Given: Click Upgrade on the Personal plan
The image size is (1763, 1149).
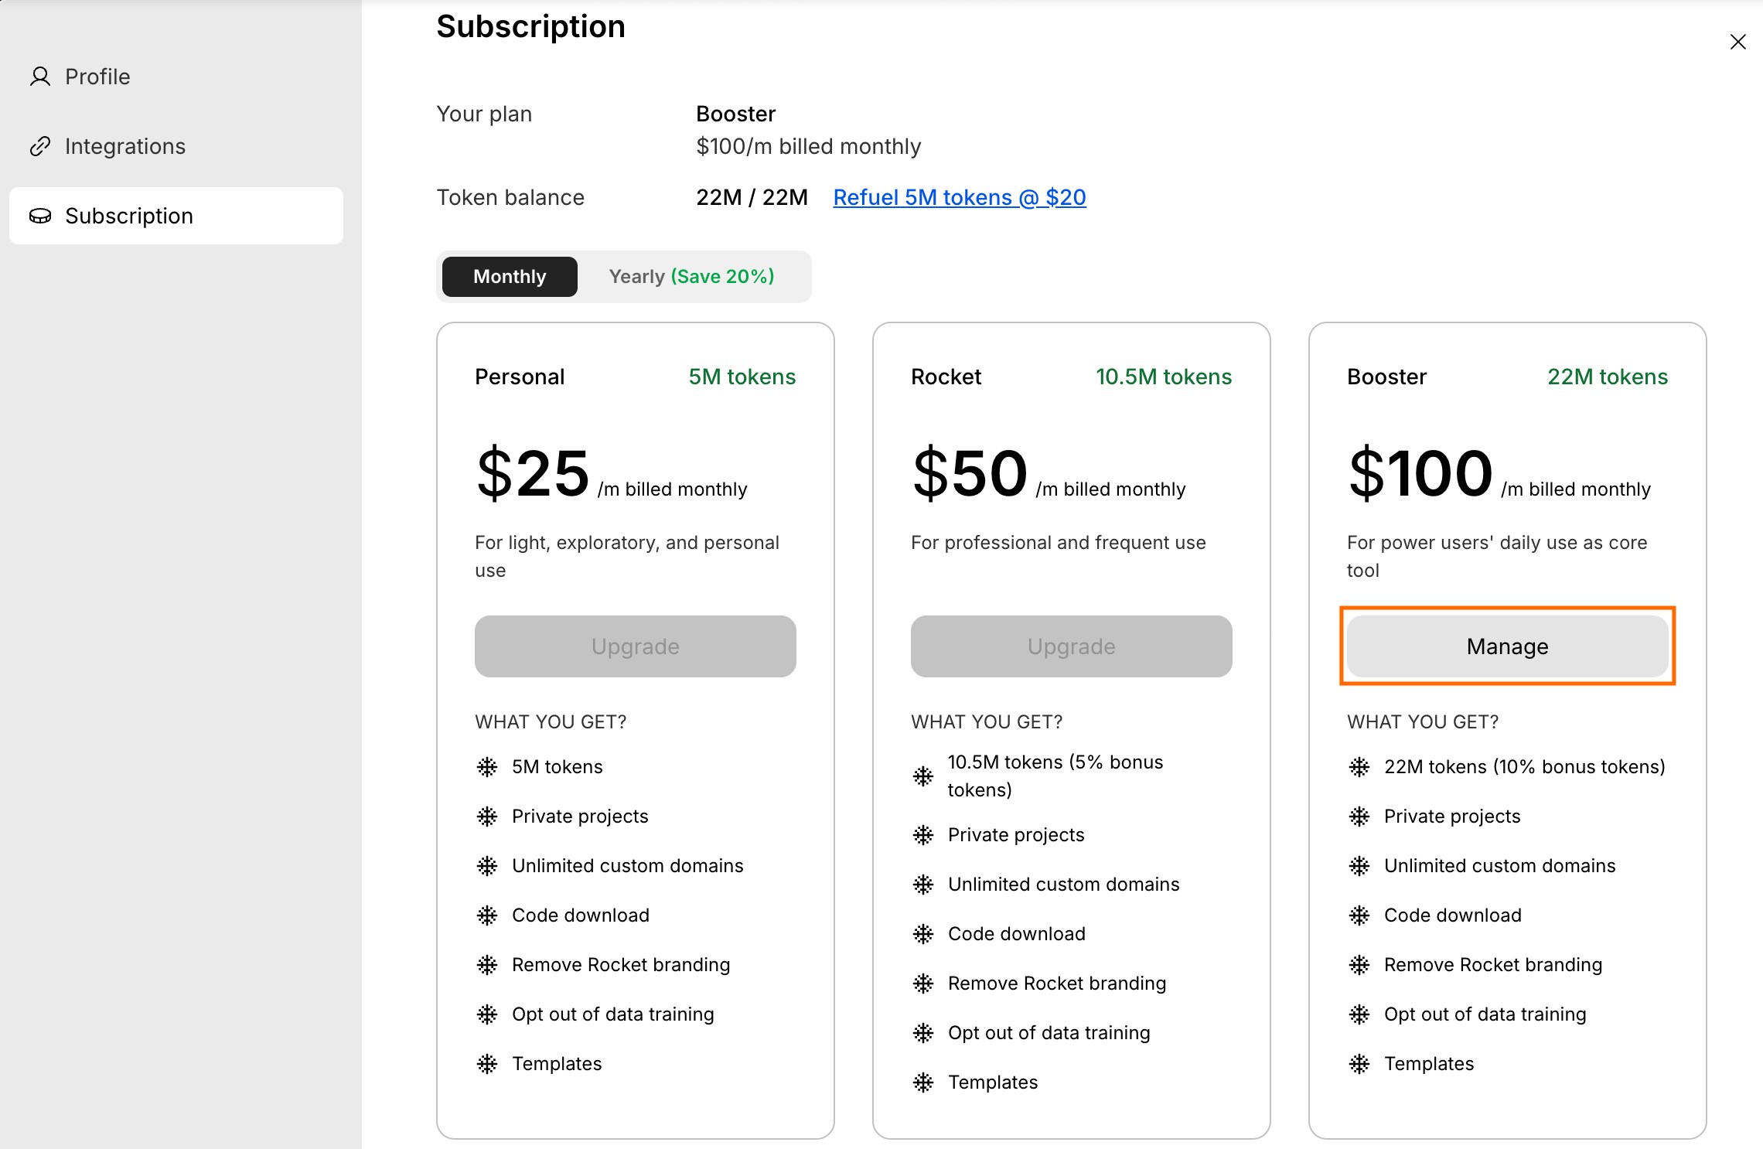Looking at the screenshot, I should 635,646.
